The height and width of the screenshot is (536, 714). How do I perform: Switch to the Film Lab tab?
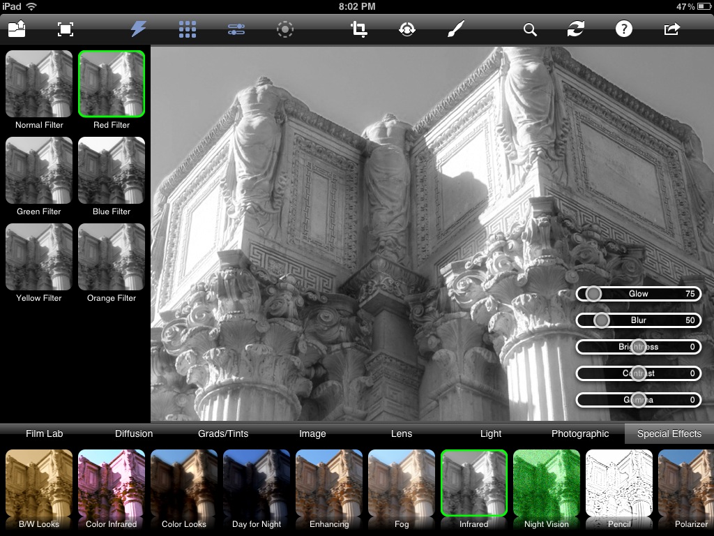click(45, 433)
